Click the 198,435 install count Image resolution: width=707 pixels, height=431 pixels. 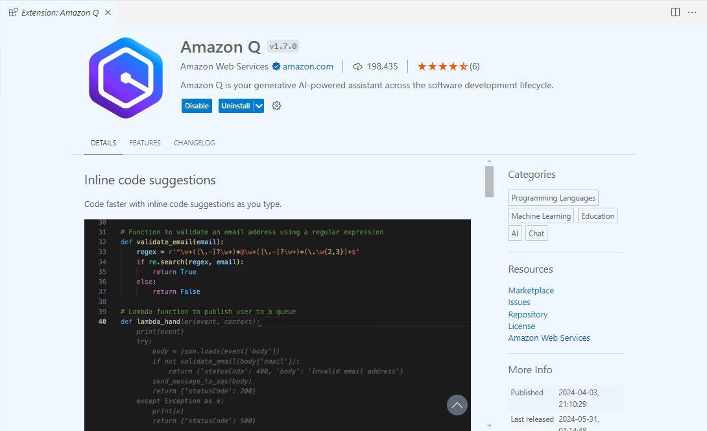click(382, 66)
